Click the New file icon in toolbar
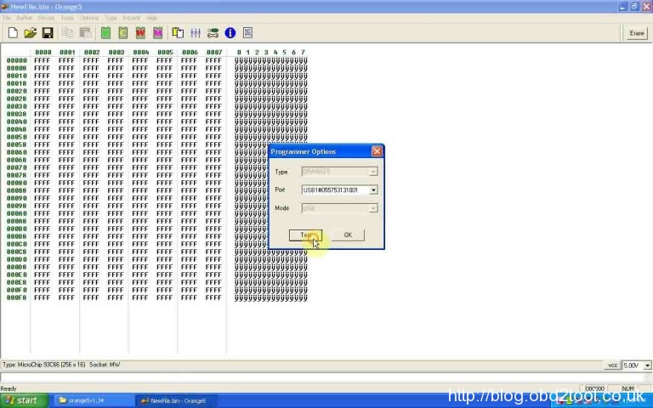 pos(13,33)
